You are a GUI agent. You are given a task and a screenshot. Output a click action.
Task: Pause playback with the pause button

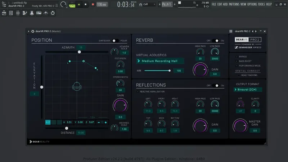click(79, 4)
